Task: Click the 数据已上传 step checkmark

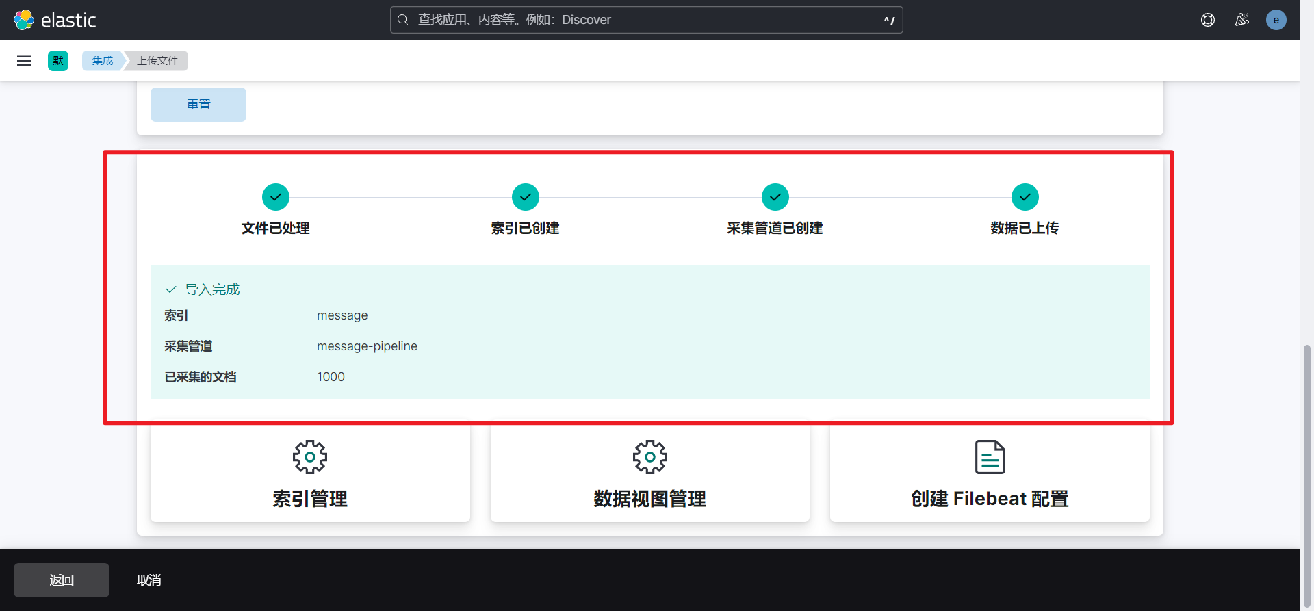Action: [1025, 197]
